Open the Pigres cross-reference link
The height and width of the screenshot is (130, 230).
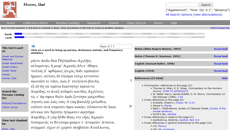[168, 106]
